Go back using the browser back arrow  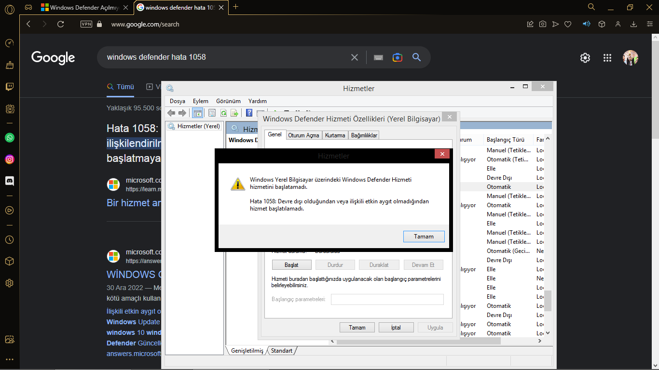[x=28, y=24]
